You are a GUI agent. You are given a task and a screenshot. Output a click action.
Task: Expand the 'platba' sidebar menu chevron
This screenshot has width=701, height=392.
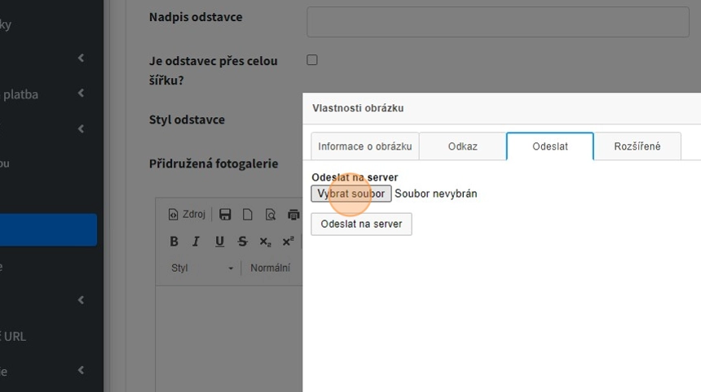click(81, 94)
